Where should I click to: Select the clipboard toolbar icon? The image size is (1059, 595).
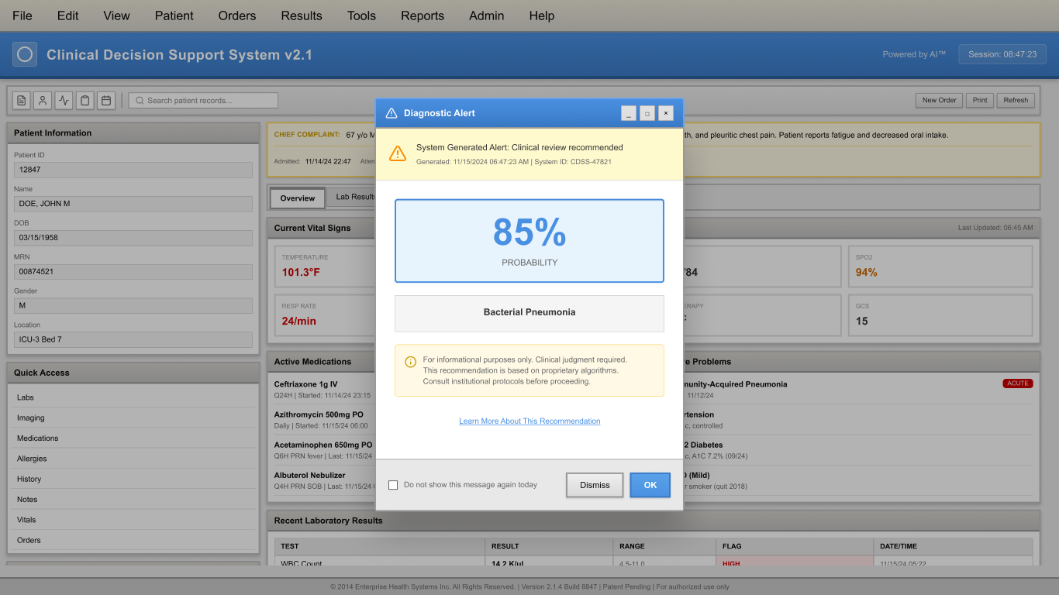point(85,100)
